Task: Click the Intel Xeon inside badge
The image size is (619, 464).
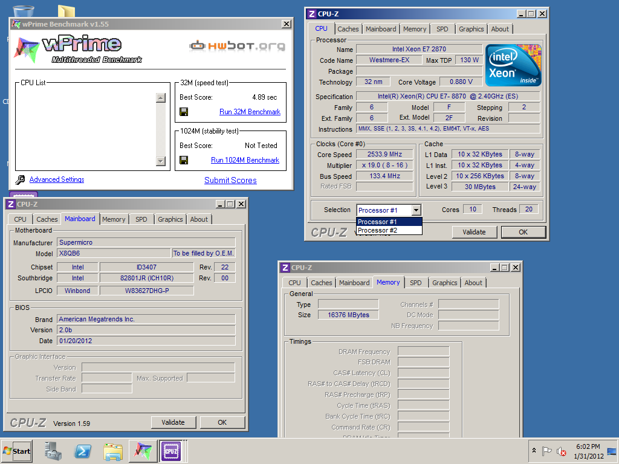Action: coord(513,65)
